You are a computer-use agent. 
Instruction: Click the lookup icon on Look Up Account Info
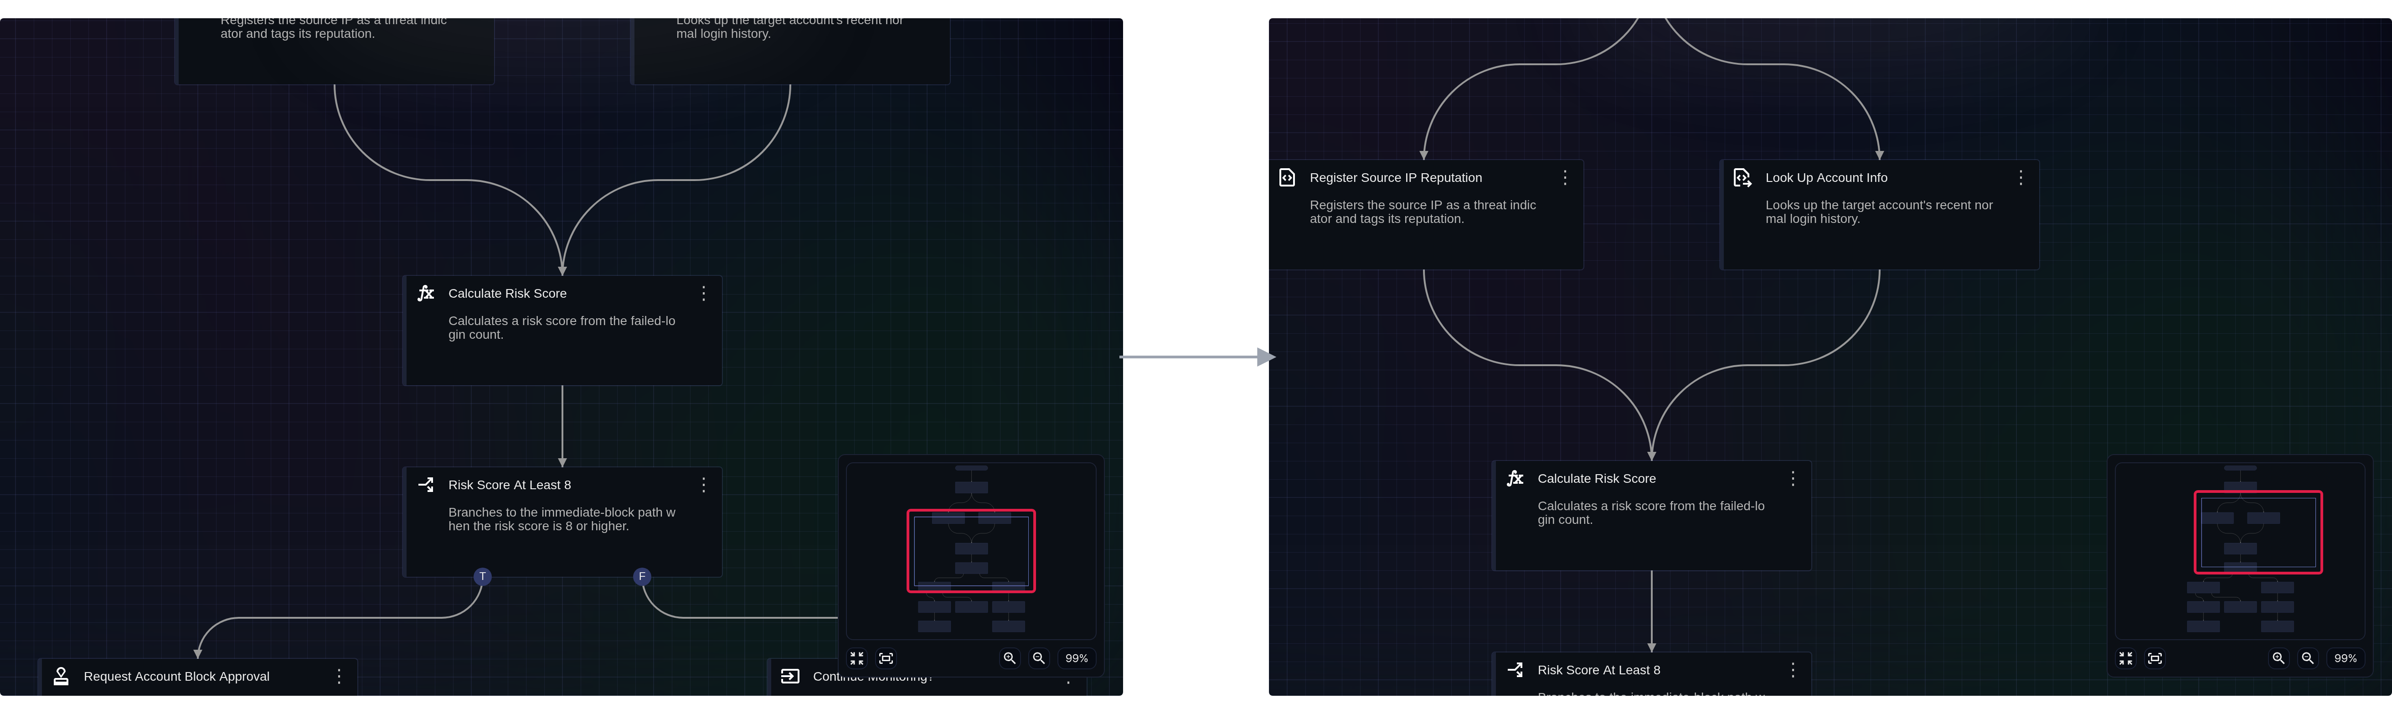click(x=1743, y=177)
